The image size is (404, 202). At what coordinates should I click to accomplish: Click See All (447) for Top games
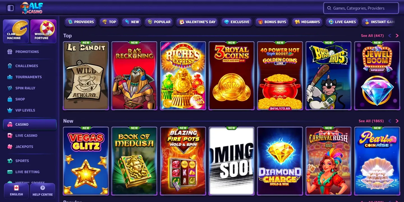(x=372, y=36)
